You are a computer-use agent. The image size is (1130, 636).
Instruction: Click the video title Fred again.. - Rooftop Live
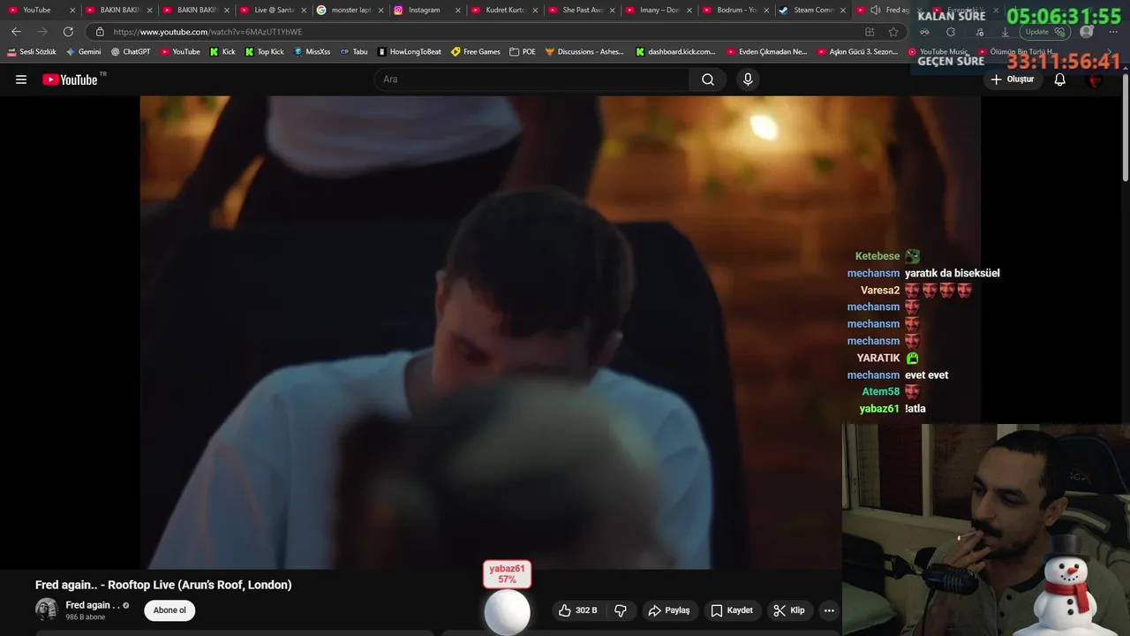pyautogui.click(x=163, y=585)
